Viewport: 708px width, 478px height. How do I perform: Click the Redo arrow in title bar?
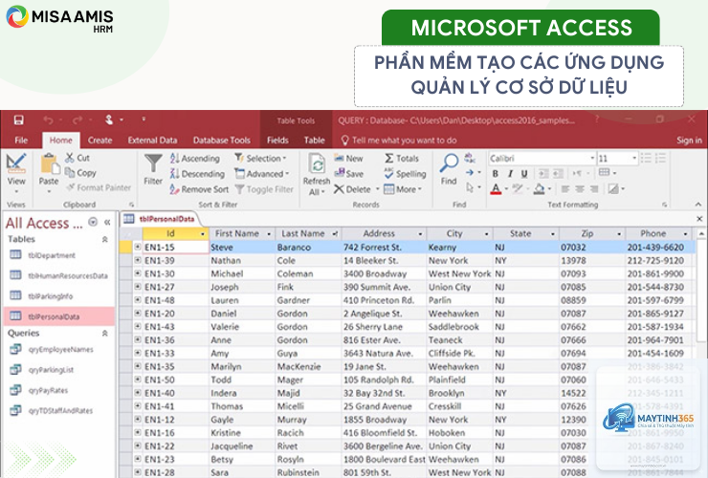(x=77, y=120)
